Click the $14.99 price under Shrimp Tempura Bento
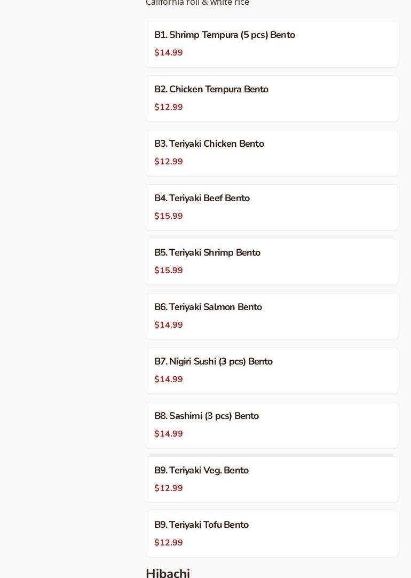Image resolution: width=411 pixels, height=578 pixels. click(169, 53)
